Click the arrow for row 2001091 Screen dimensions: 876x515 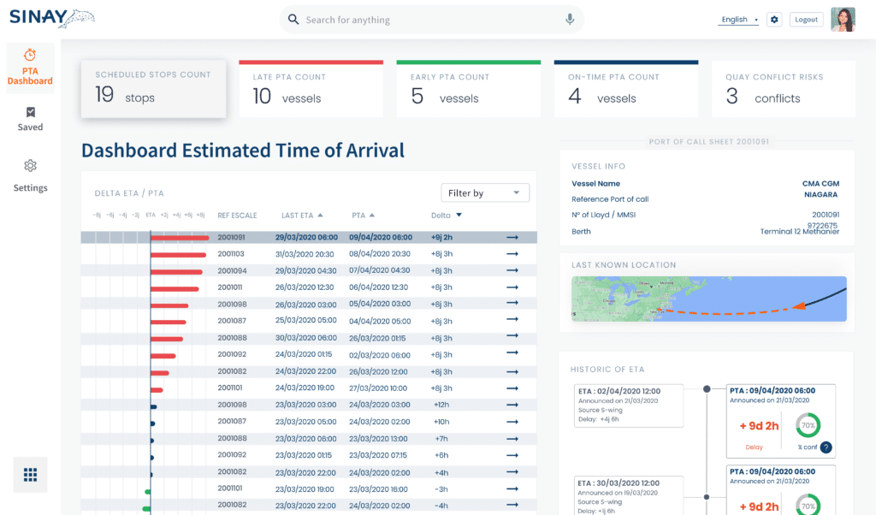point(512,237)
